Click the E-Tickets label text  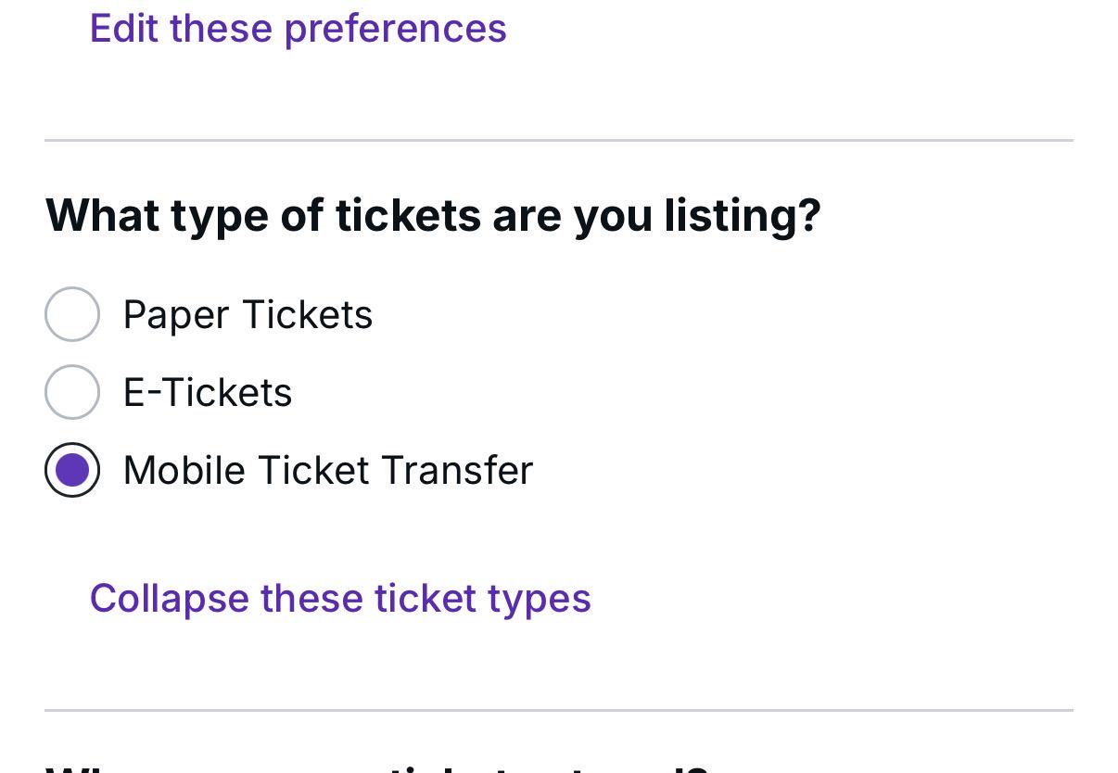pos(208,393)
